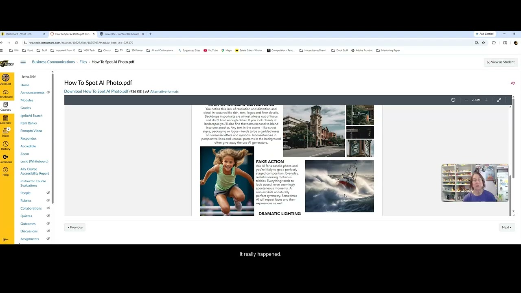Viewport: 521px width, 293px height.
Task: Open Panopto Video in course navigation
Action: (x=31, y=131)
